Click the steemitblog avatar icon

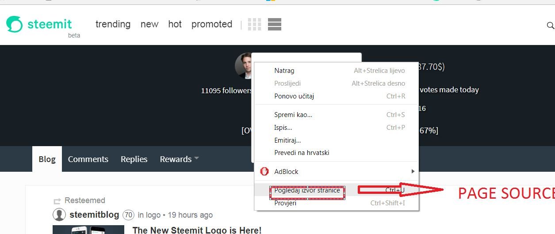click(x=59, y=215)
